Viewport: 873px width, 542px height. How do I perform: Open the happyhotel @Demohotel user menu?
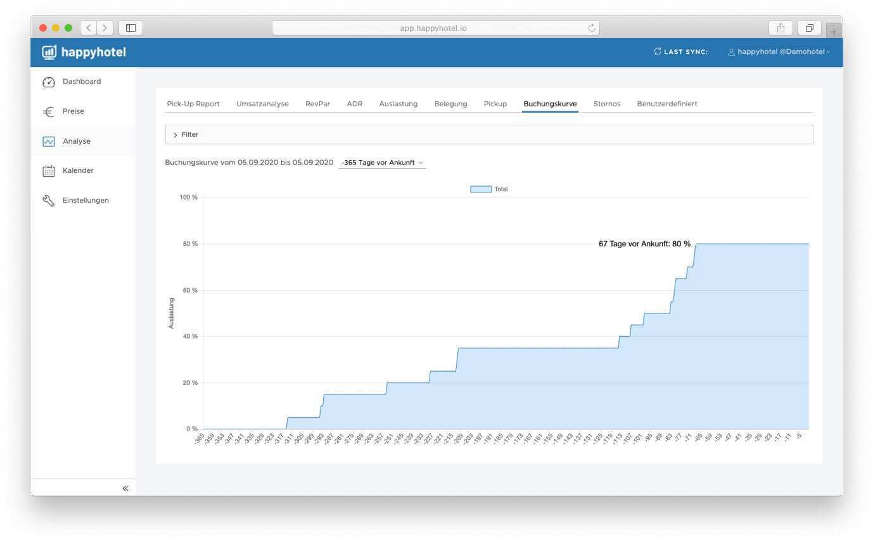779,52
